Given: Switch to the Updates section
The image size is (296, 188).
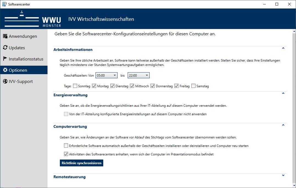Looking at the screenshot, I should (x=24, y=48).
